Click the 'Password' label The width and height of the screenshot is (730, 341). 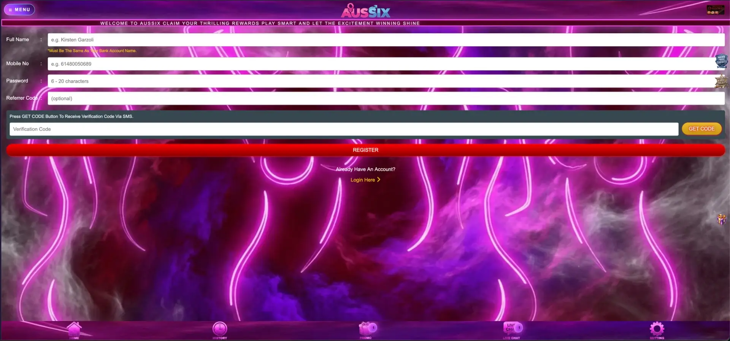coord(17,81)
